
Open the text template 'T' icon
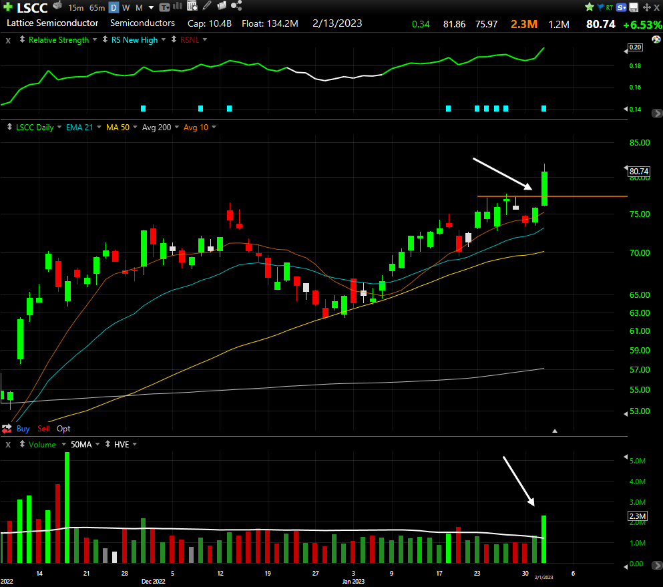tap(164, 7)
